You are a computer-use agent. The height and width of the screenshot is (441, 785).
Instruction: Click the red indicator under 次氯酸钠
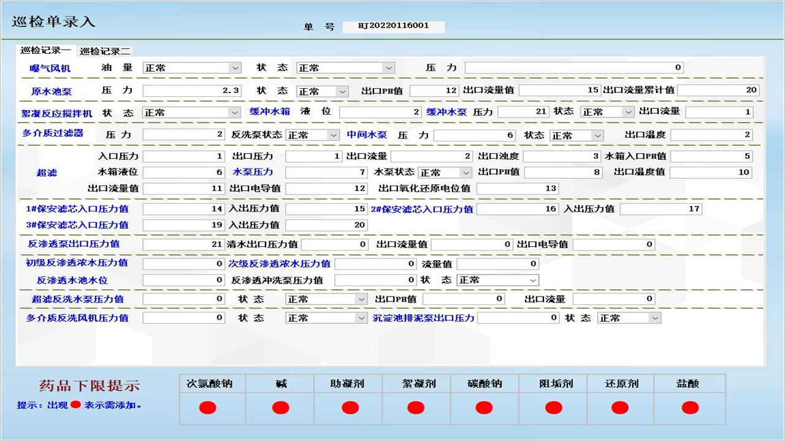pos(208,408)
